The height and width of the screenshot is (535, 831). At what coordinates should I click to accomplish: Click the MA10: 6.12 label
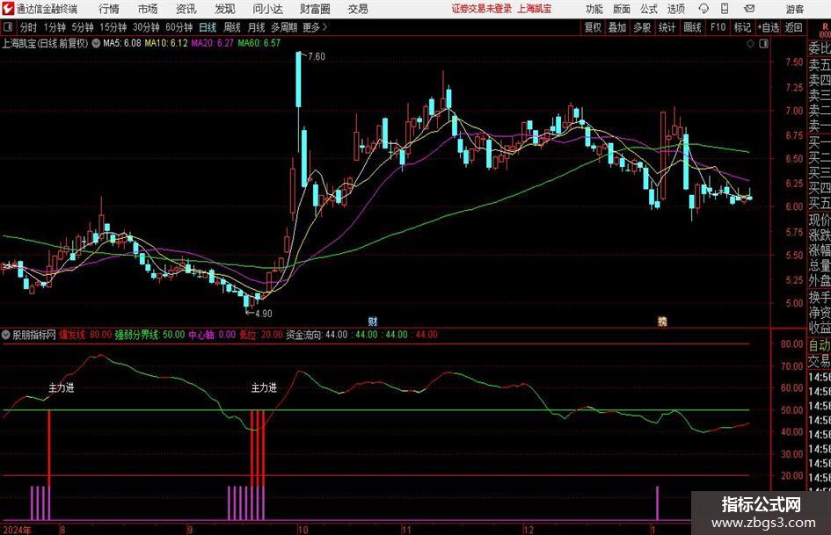point(166,43)
